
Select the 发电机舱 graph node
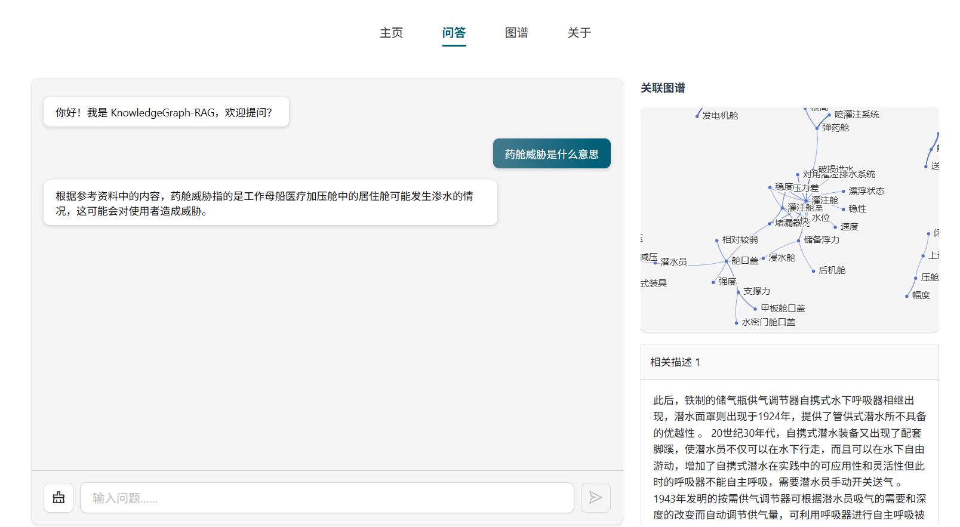(697, 116)
